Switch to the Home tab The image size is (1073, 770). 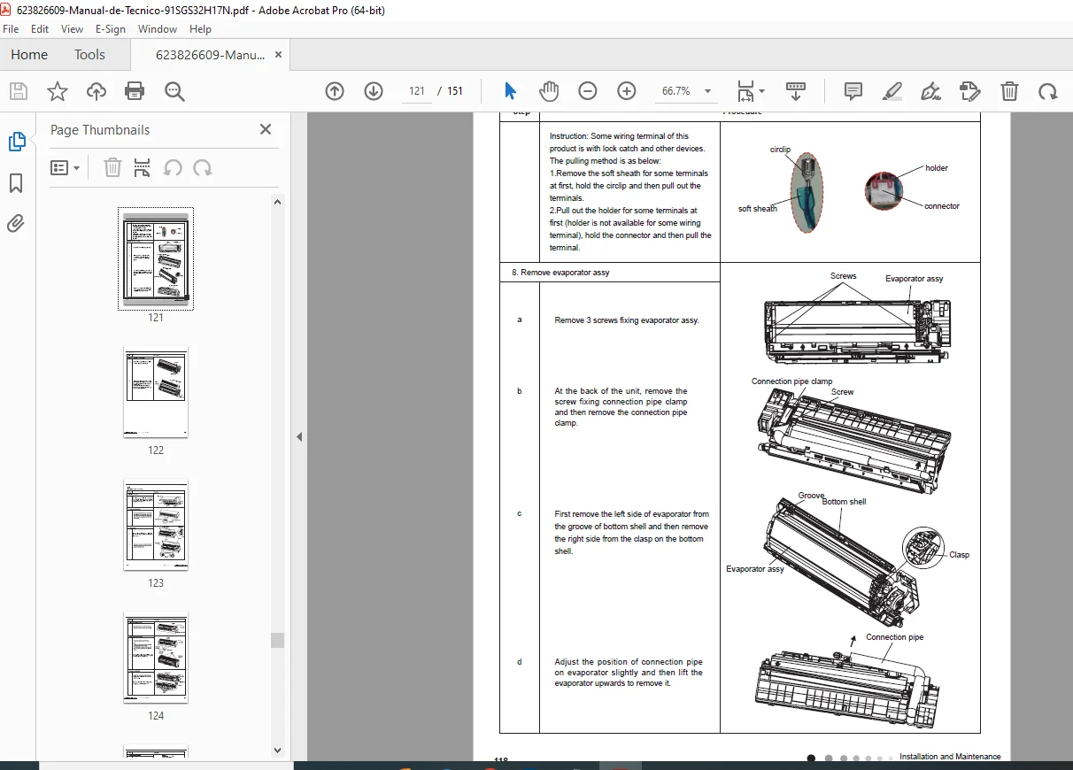click(29, 55)
